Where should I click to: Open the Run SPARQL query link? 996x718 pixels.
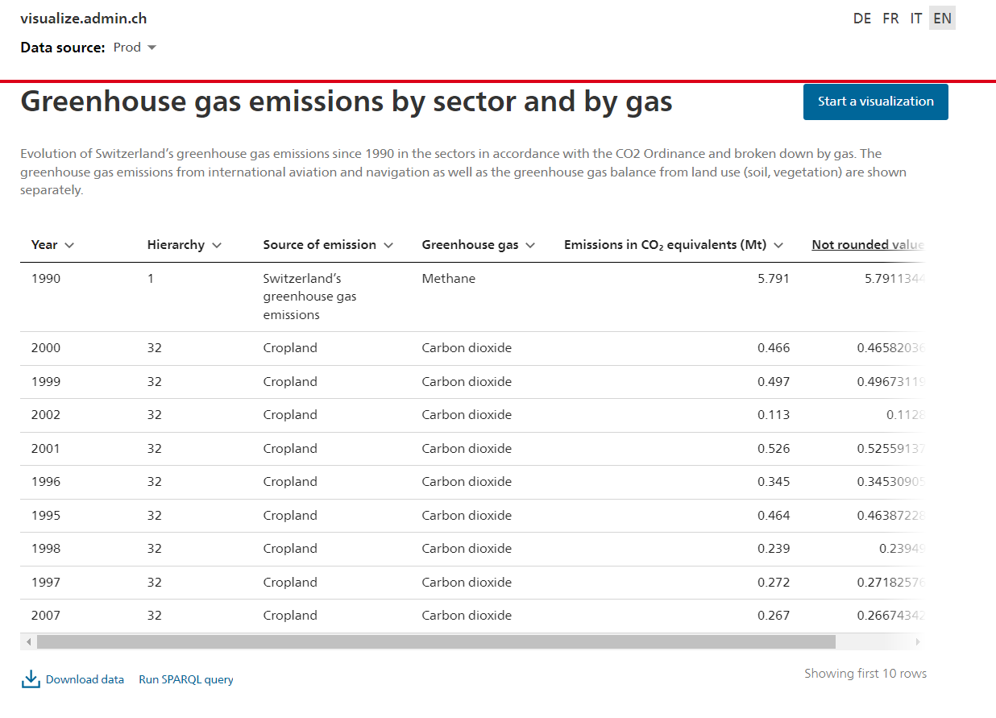[186, 679]
